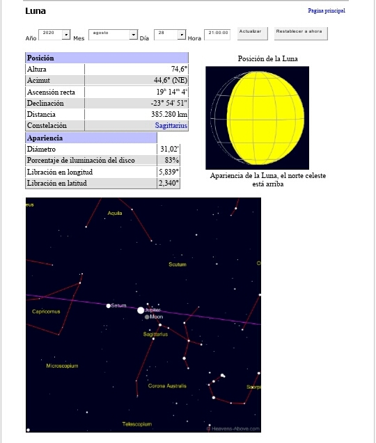Click the Moon phase appearance image
Viewport: 376px width, 443px height.
(x=257, y=118)
